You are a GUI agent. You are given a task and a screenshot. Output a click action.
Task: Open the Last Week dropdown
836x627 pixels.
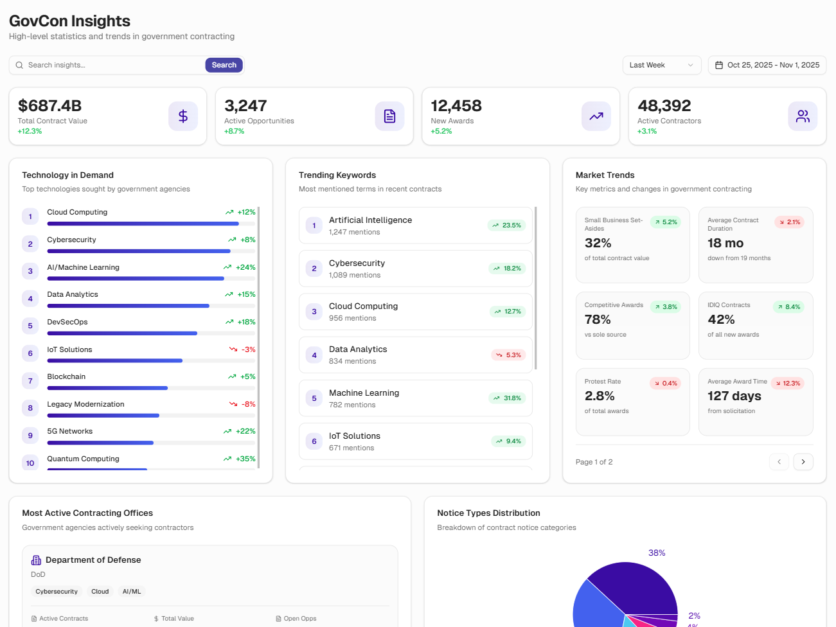[x=662, y=65]
